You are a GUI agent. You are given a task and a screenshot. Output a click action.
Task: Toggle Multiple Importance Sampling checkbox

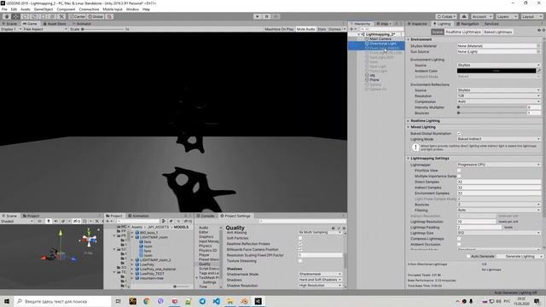click(459, 177)
